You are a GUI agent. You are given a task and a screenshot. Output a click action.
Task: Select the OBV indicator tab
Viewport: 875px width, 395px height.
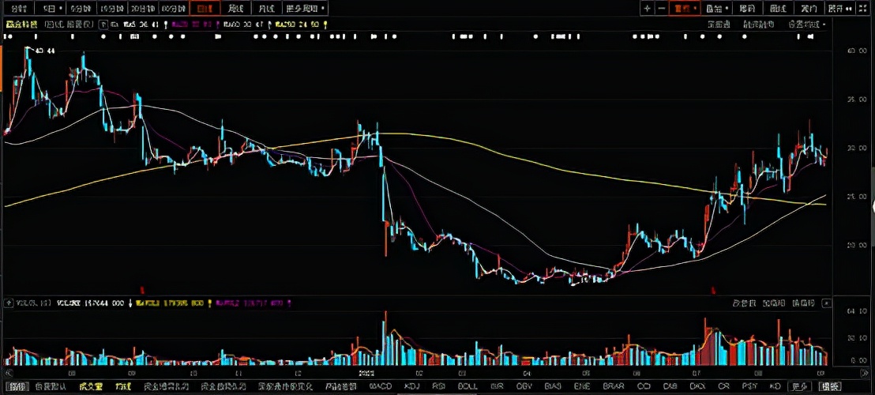(524, 386)
